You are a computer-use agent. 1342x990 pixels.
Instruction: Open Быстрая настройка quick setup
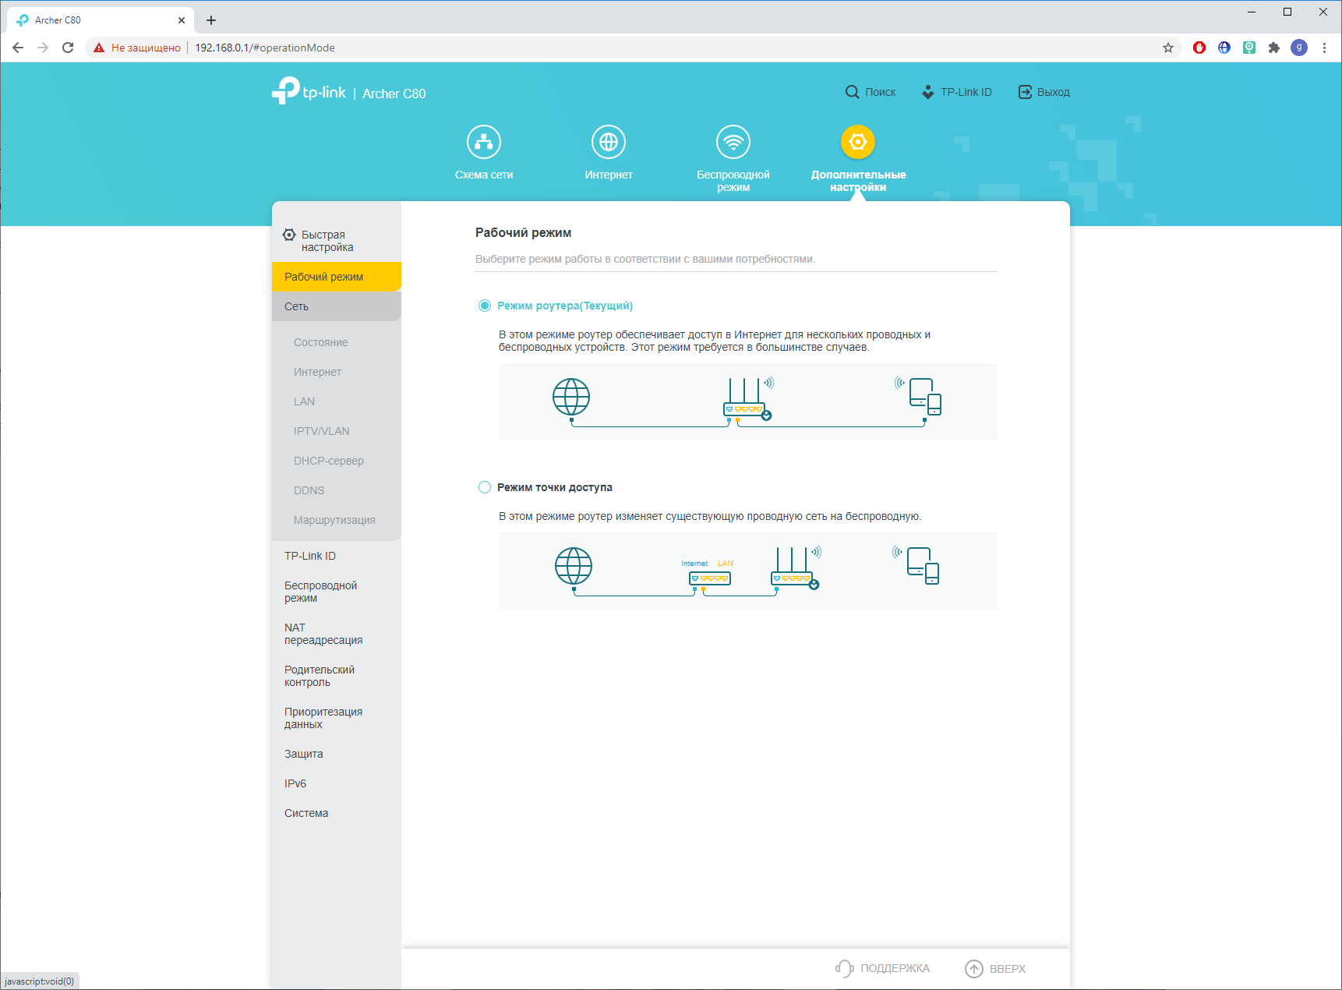(327, 241)
